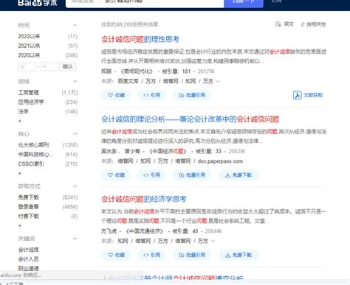Click 免费下载 for 会计诚信问题的经济学思考
350x285 pixels.
239,255
